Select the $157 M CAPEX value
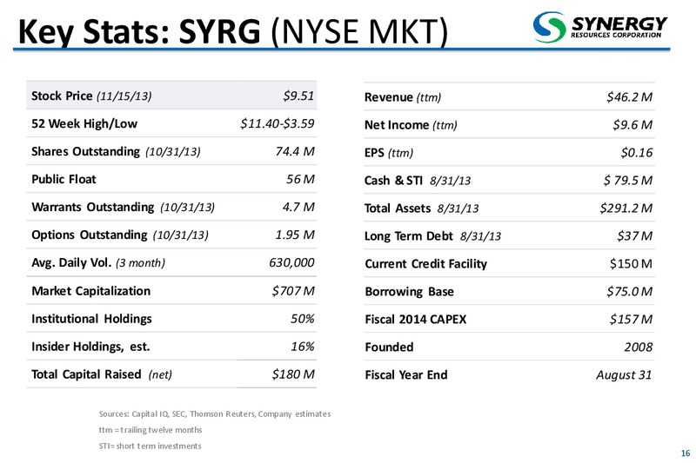 click(632, 320)
